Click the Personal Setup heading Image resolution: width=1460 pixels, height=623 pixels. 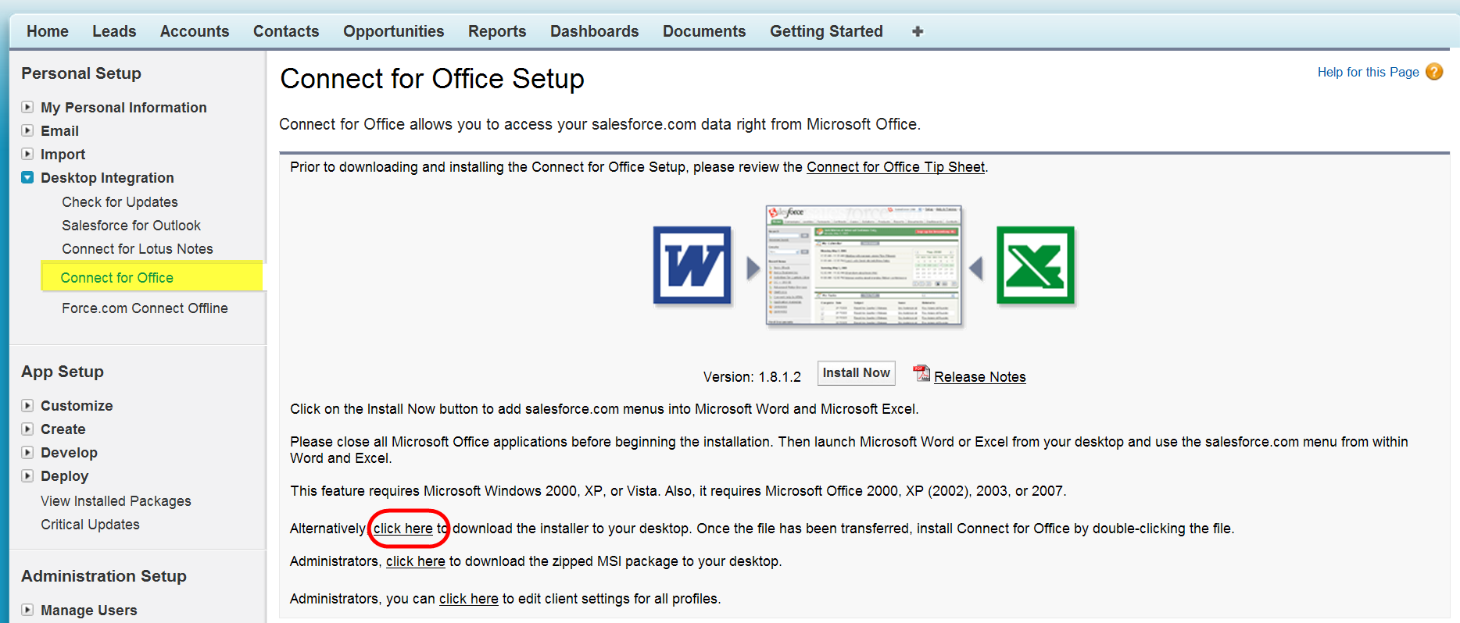pyautogui.click(x=81, y=73)
